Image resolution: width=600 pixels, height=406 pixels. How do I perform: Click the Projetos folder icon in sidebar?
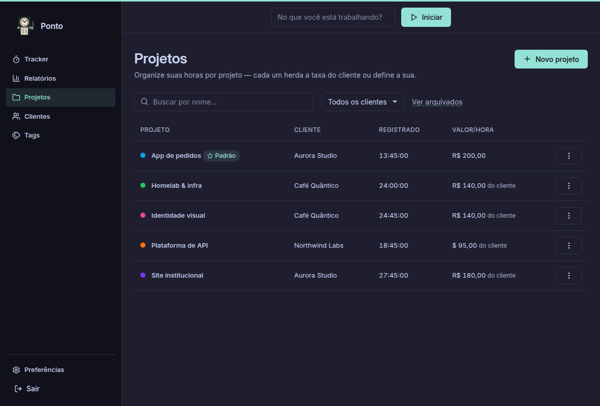click(16, 97)
